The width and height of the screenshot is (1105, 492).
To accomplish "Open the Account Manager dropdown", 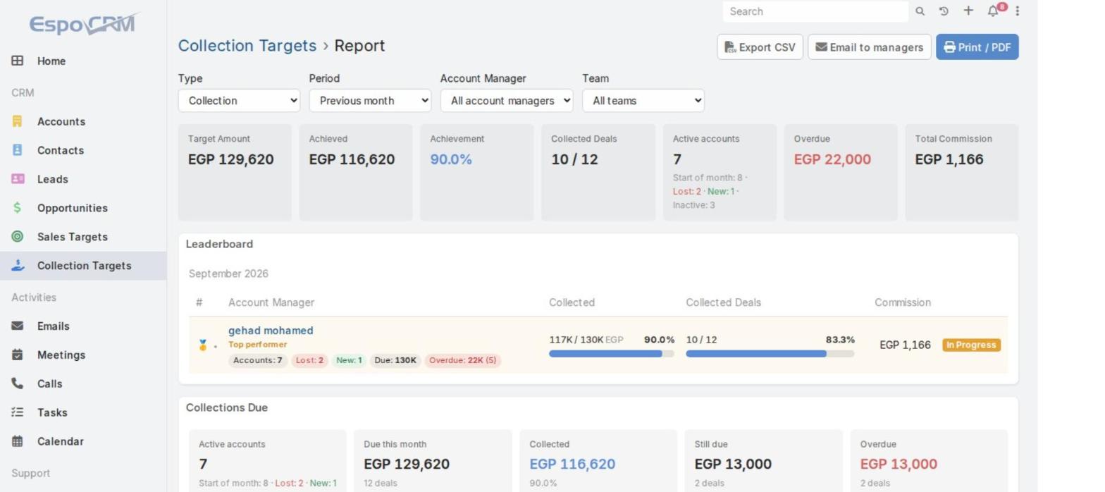I will pyautogui.click(x=507, y=100).
